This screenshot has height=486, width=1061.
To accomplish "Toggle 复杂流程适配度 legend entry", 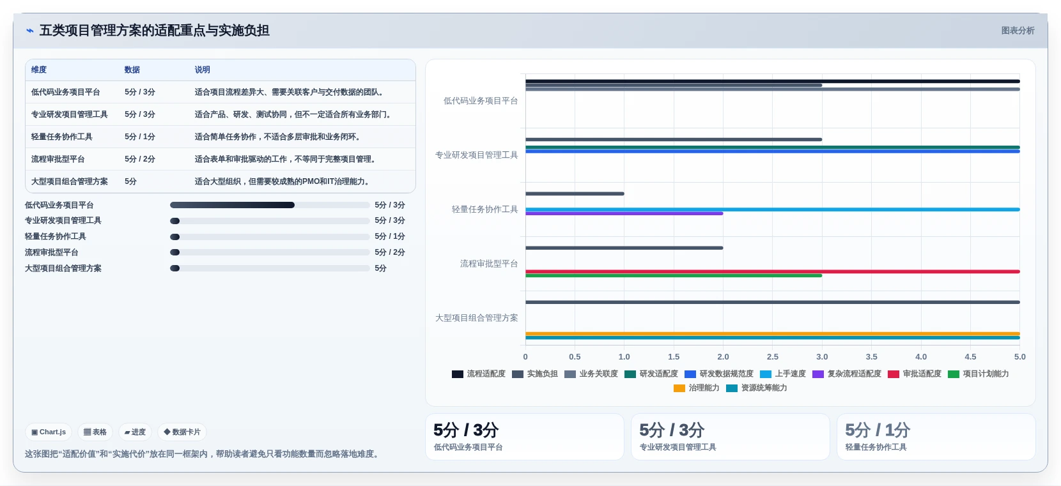I will pos(847,374).
